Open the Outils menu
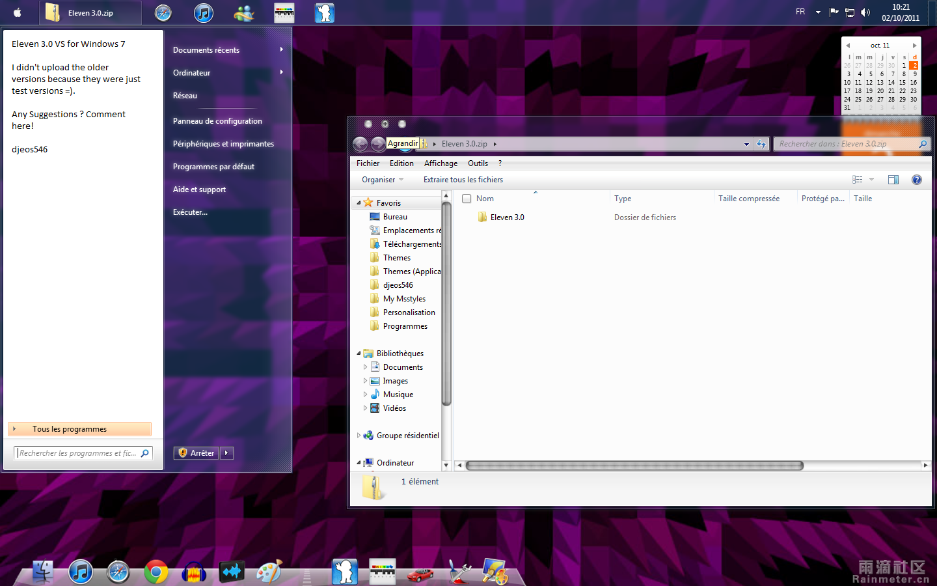 point(478,163)
